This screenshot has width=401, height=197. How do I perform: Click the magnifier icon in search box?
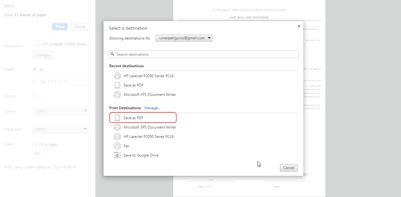tap(112, 54)
